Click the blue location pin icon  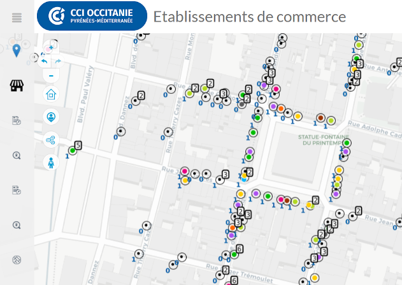17,51
